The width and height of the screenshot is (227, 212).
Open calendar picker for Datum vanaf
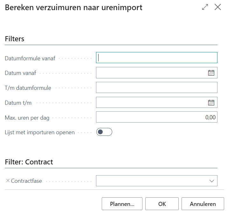[x=211, y=73]
